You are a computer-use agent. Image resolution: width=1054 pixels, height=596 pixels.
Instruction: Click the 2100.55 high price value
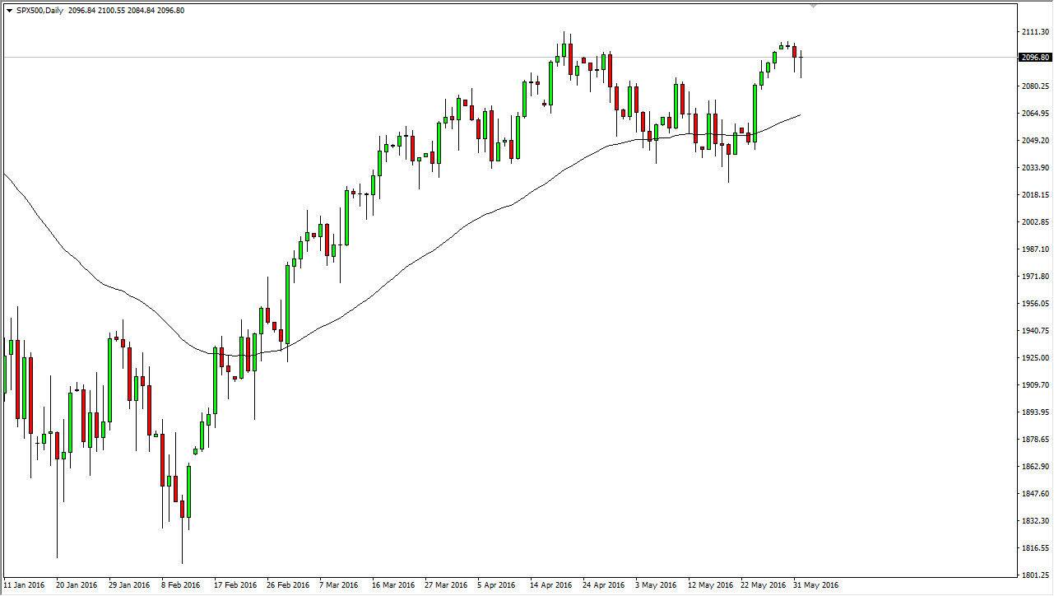[x=109, y=9]
